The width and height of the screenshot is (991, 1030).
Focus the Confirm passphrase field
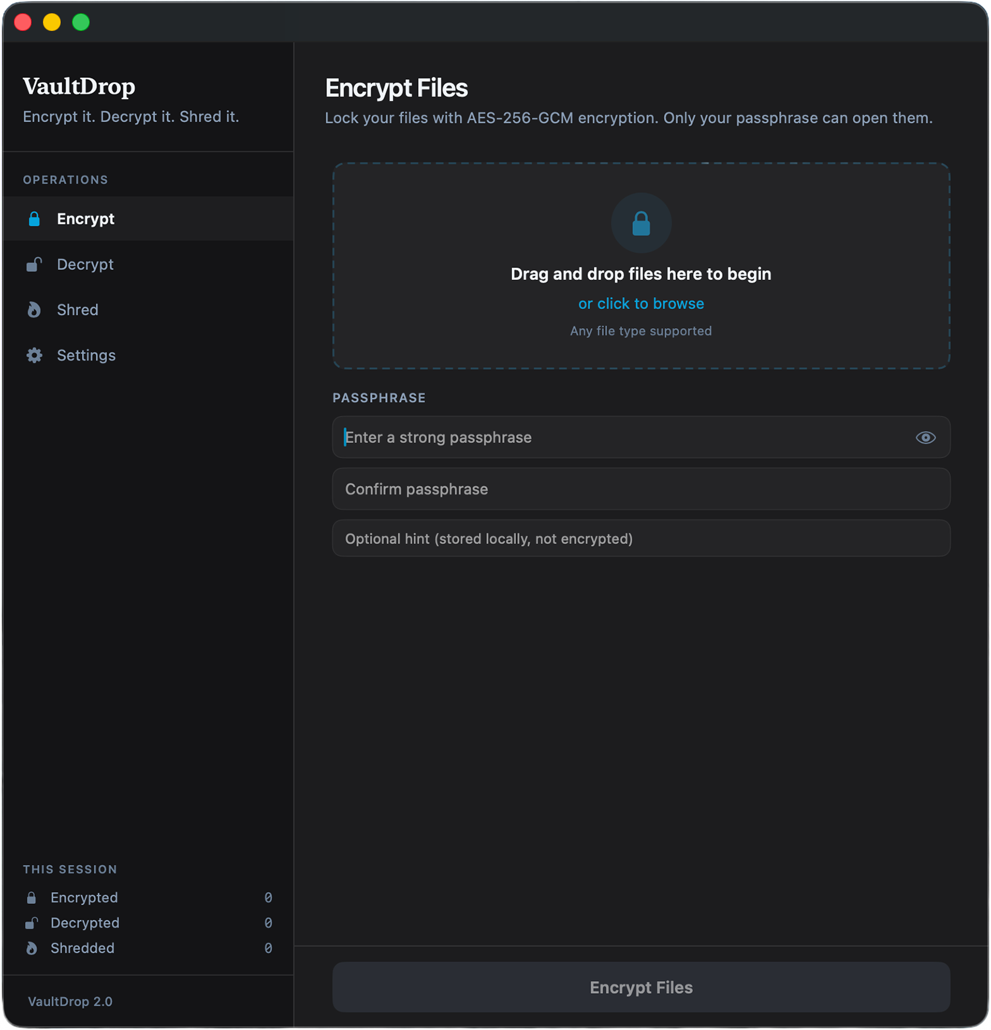pos(641,489)
